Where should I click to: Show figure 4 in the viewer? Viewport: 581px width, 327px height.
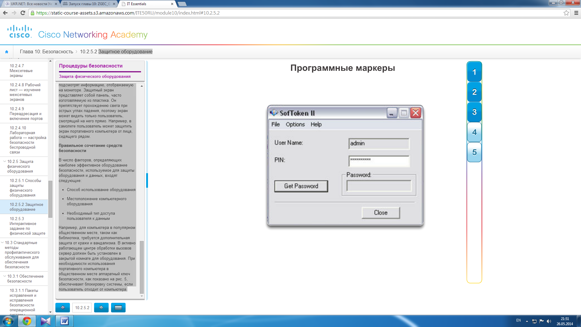point(474,132)
